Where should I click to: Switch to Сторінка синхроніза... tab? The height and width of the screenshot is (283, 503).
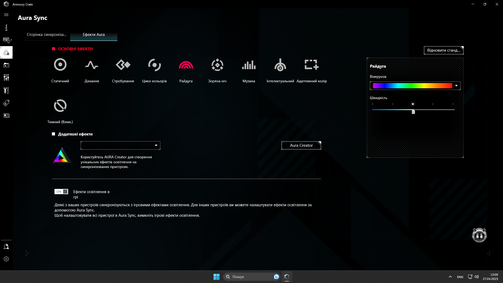click(x=47, y=35)
